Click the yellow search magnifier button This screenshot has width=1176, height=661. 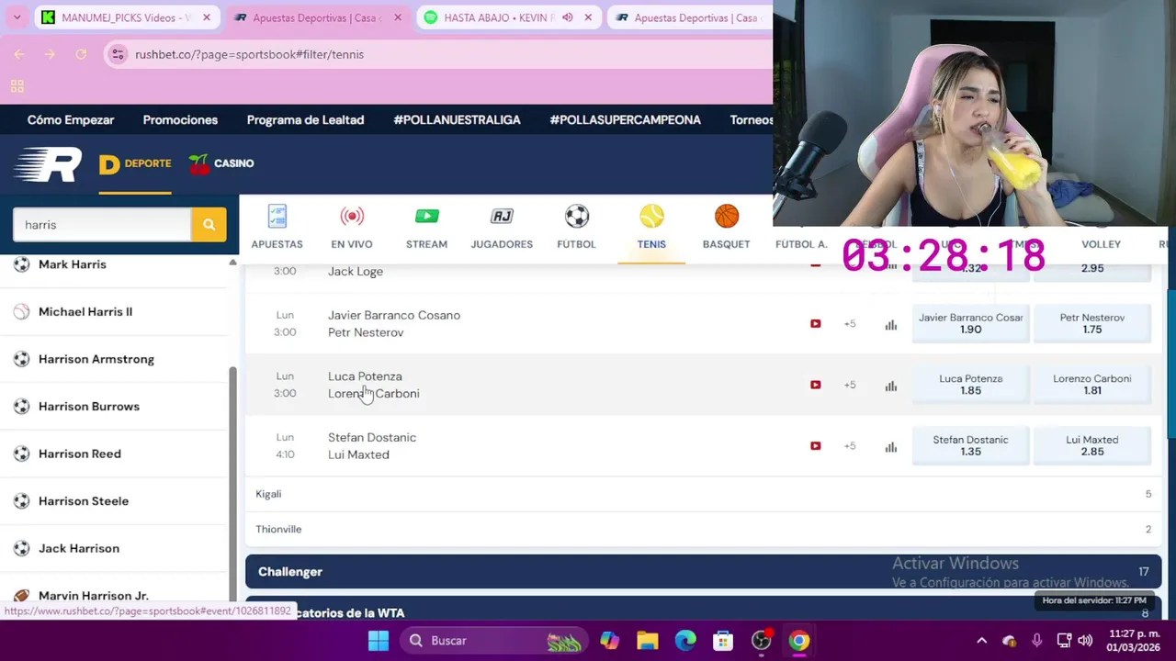(209, 225)
